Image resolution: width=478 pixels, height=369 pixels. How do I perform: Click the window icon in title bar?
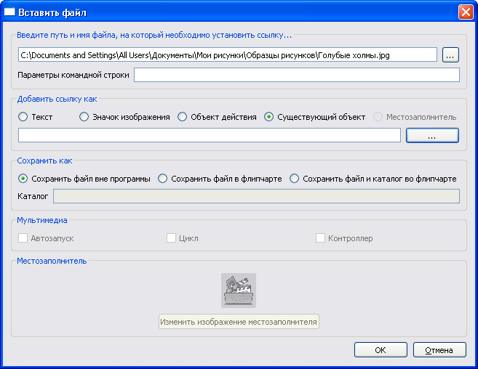tap(9, 12)
